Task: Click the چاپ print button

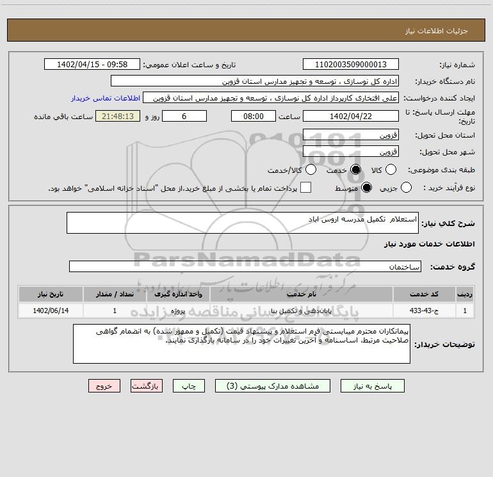Action: [189, 386]
